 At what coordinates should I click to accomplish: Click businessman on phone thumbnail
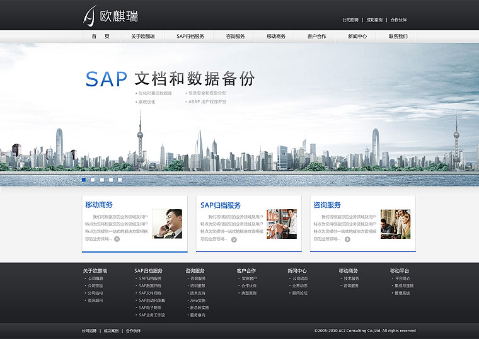[167, 224]
